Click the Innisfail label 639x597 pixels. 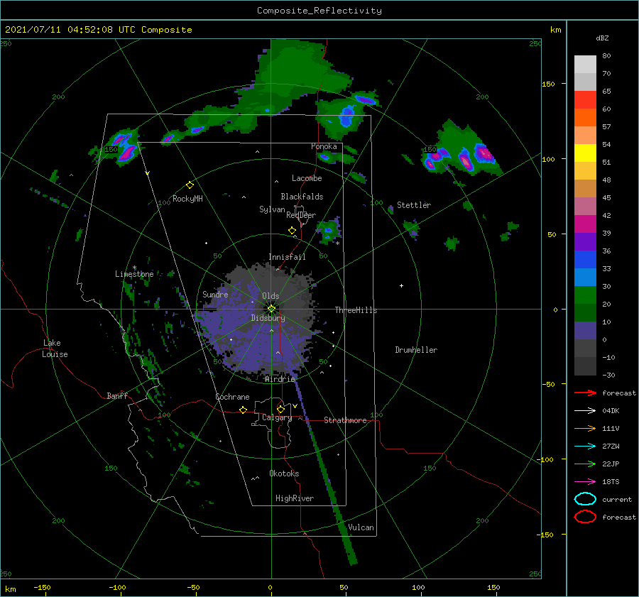(287, 257)
